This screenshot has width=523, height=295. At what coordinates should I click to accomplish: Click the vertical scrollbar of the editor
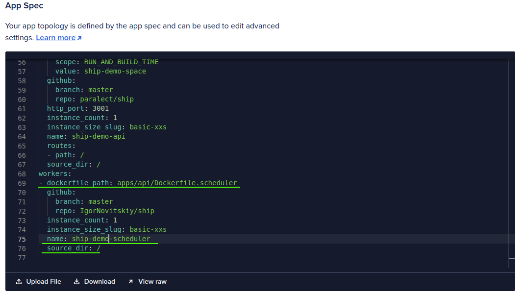point(511,157)
